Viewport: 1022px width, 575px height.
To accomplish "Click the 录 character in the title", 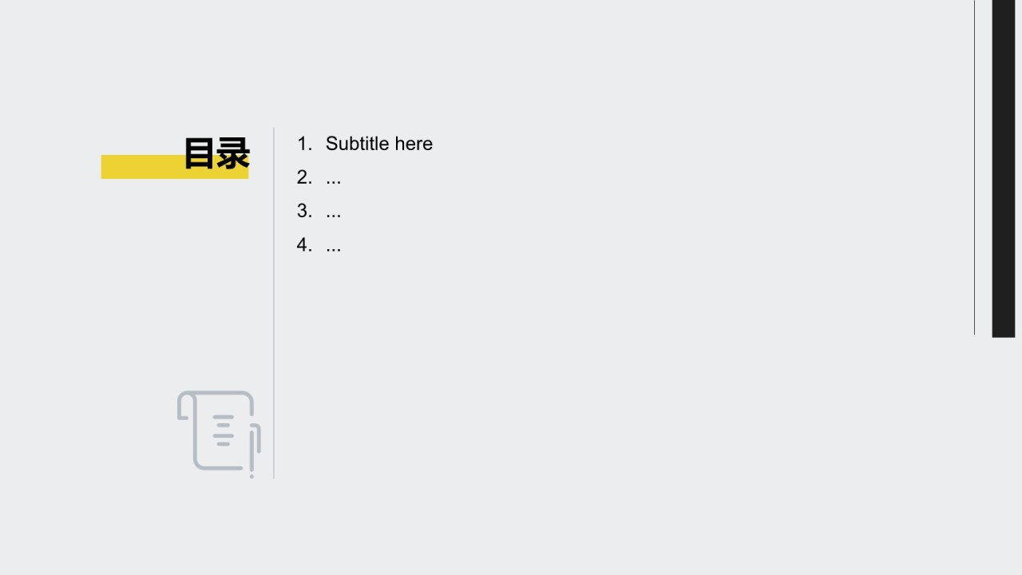I will click(x=233, y=153).
